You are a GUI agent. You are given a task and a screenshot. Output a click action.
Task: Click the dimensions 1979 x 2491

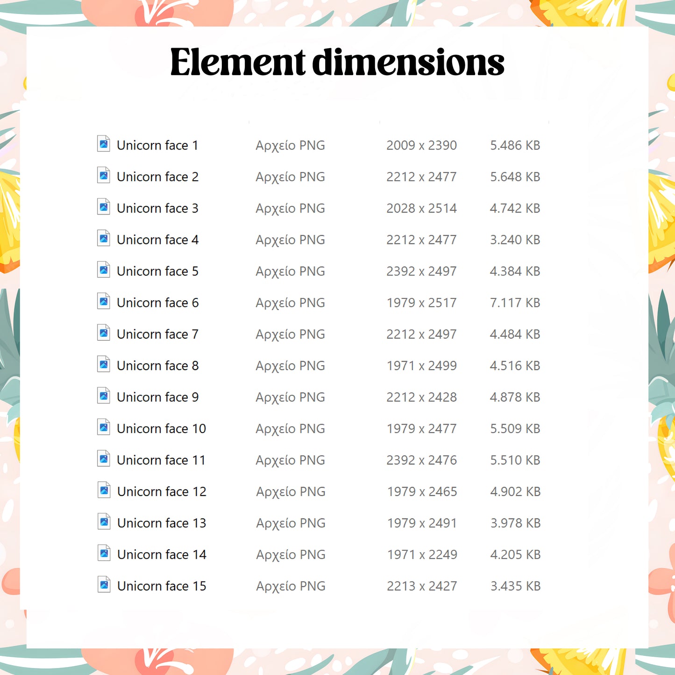point(422,523)
